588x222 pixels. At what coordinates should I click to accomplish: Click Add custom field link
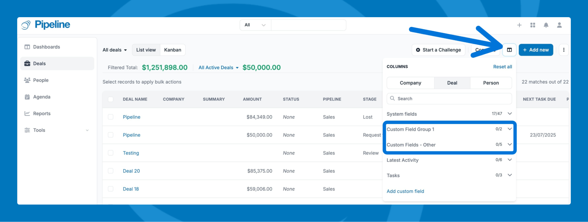[x=405, y=191]
